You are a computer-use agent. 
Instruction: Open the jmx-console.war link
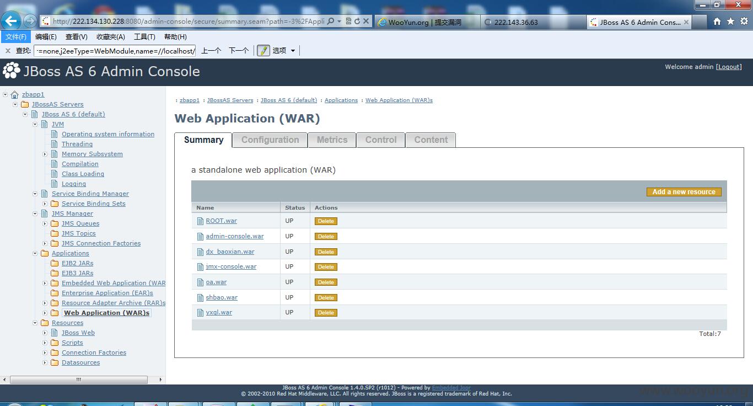click(231, 266)
